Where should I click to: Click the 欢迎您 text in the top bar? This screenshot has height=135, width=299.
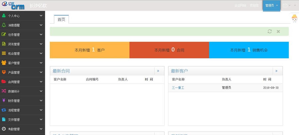tap(254, 6)
